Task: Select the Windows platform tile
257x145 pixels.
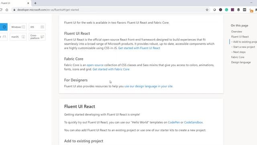Action: 18,27
